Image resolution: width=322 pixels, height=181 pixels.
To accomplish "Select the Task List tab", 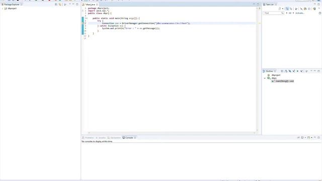I will coord(270,5).
